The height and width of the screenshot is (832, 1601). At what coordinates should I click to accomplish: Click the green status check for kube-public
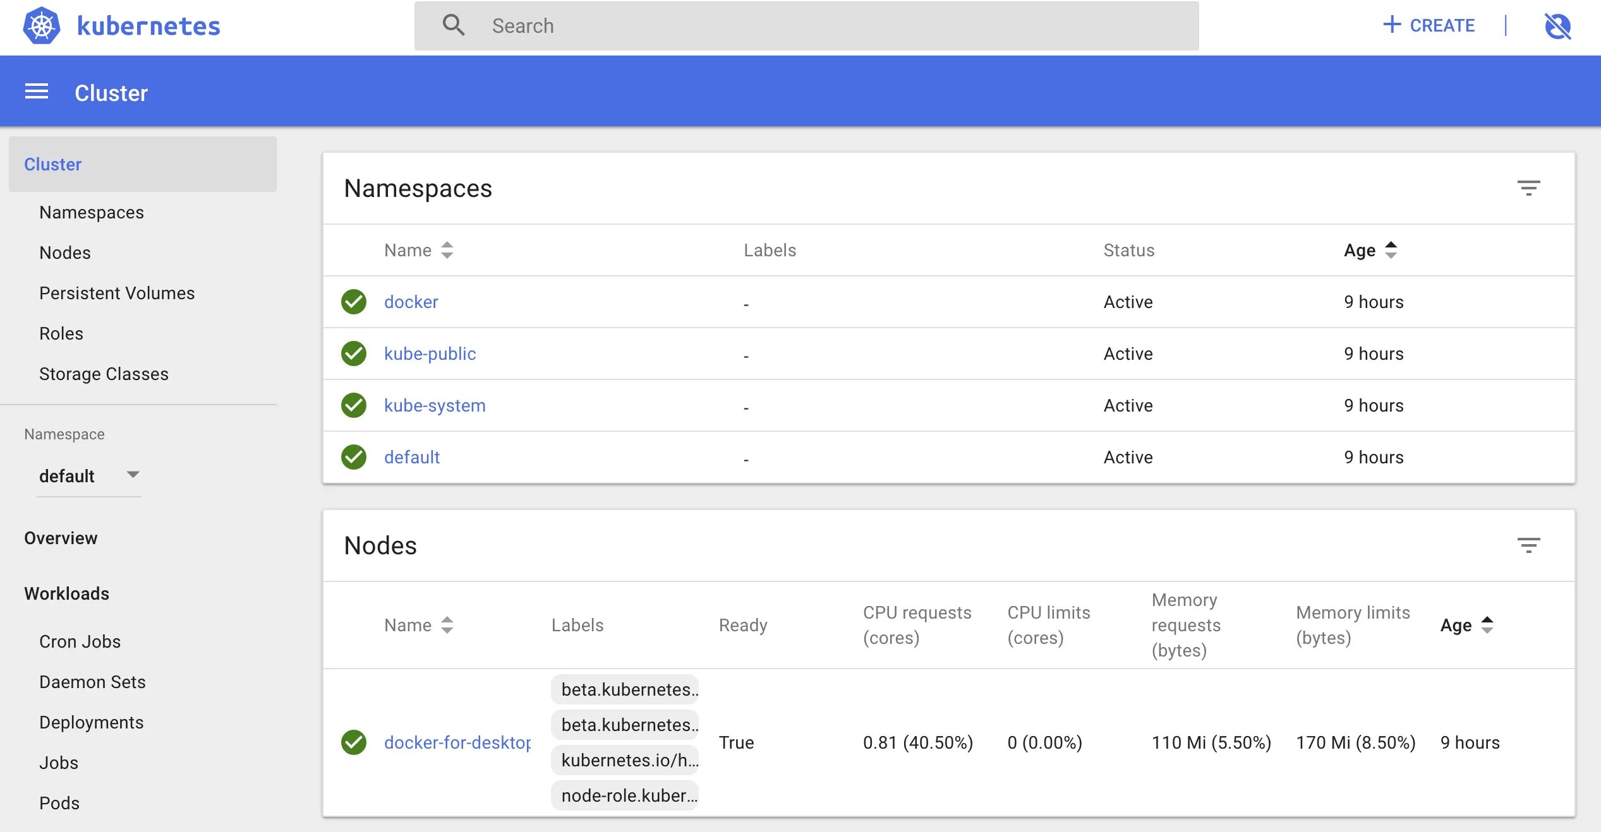354,354
